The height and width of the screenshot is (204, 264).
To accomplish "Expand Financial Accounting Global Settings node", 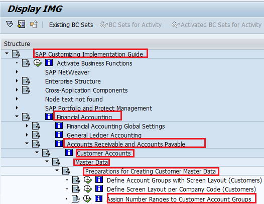I will 27,126.
